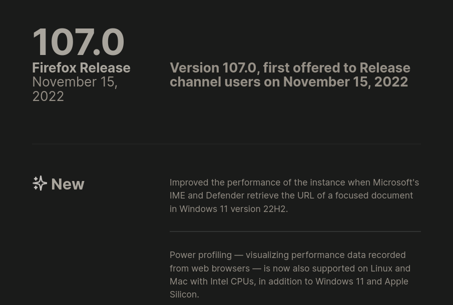Click the word Silicon in the second note
453x305 pixels.
(x=183, y=294)
